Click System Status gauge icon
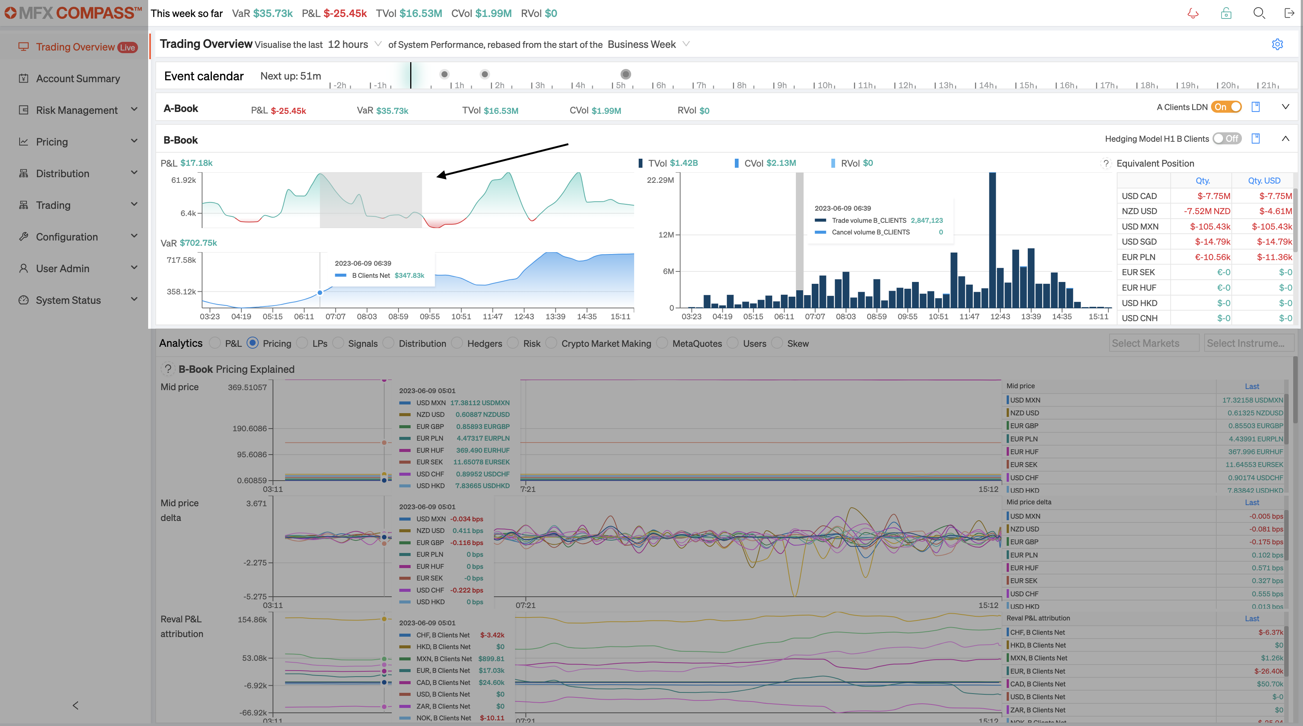 pyautogui.click(x=23, y=300)
